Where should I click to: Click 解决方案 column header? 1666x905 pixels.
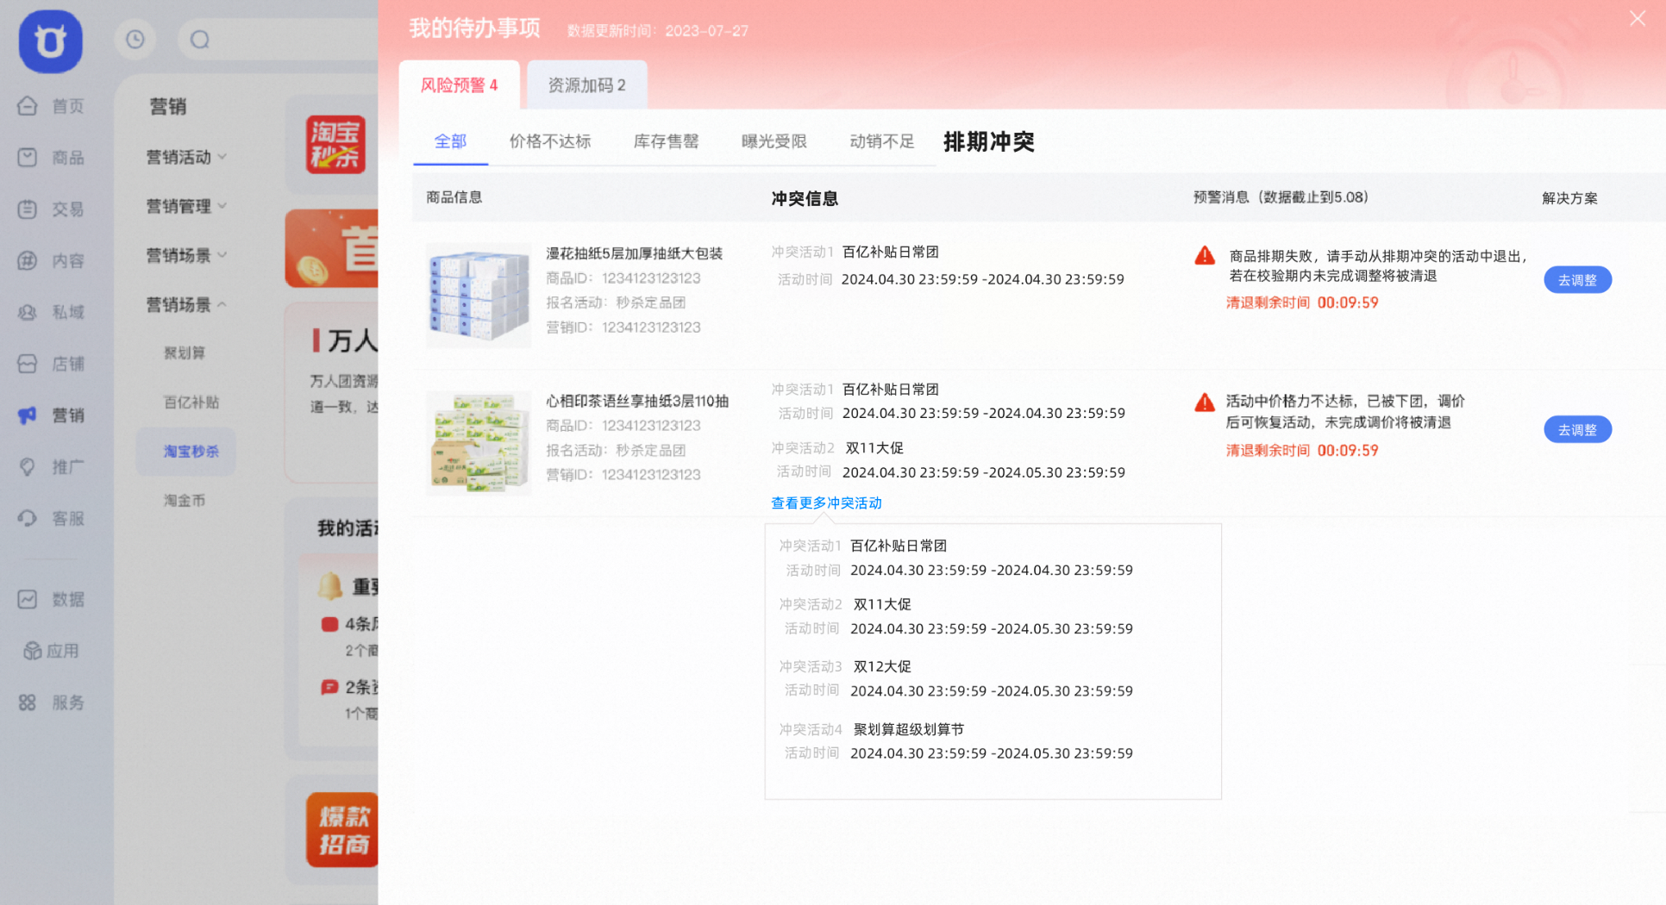coord(1569,198)
